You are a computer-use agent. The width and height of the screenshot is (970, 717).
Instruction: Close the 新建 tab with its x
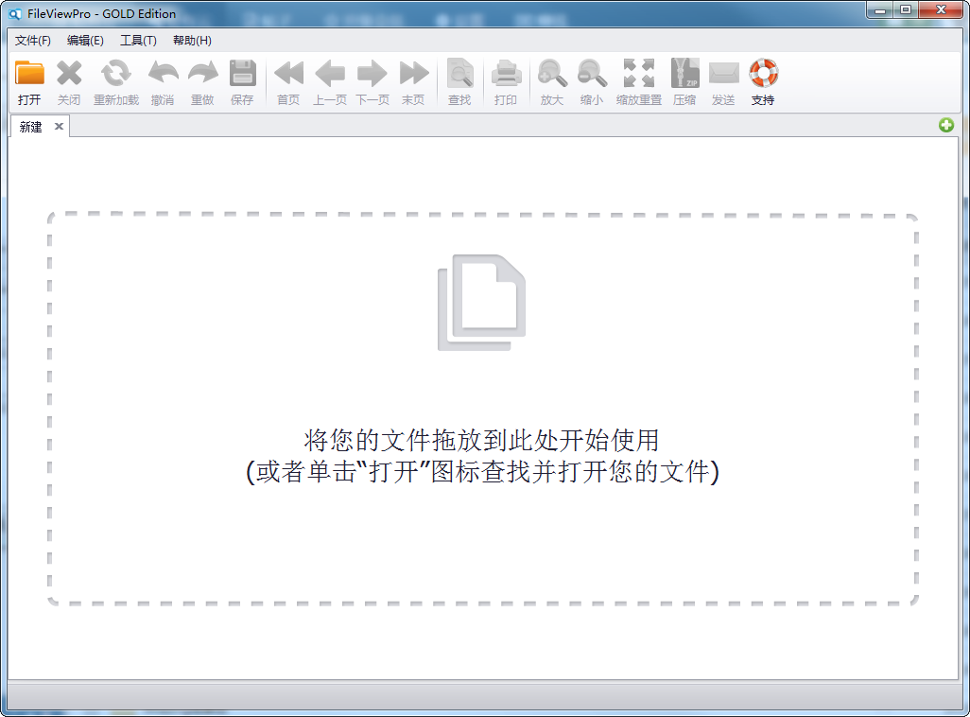(59, 126)
